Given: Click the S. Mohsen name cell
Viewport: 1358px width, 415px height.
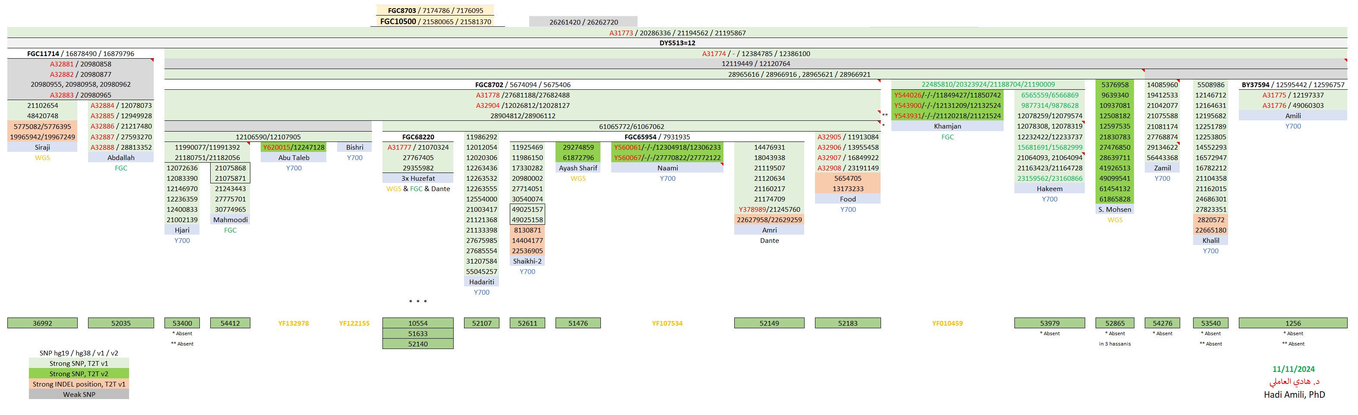Looking at the screenshot, I should 1115,210.
